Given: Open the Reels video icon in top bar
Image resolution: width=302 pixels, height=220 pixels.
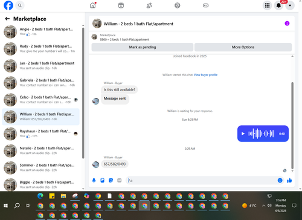Looking at the screenshot, I should click(x=121, y=5).
